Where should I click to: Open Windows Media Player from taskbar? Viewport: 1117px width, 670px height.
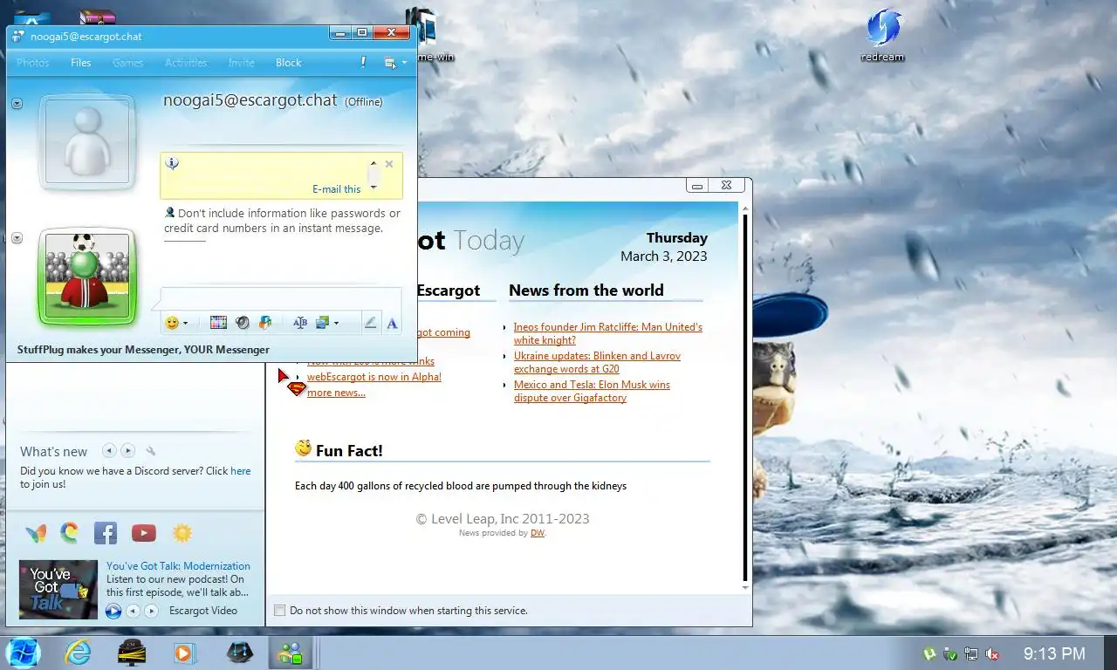tap(185, 653)
